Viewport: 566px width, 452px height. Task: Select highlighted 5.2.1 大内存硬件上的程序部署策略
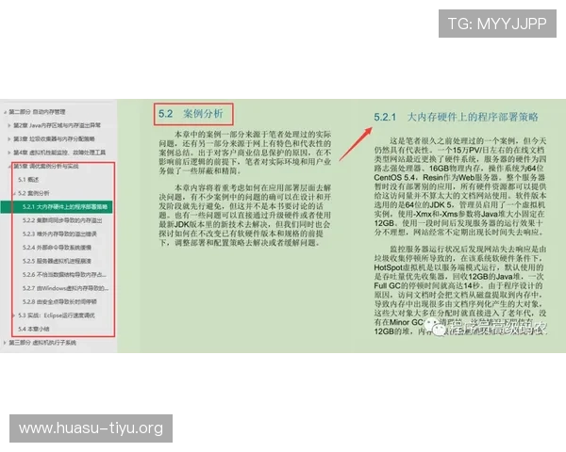point(57,206)
